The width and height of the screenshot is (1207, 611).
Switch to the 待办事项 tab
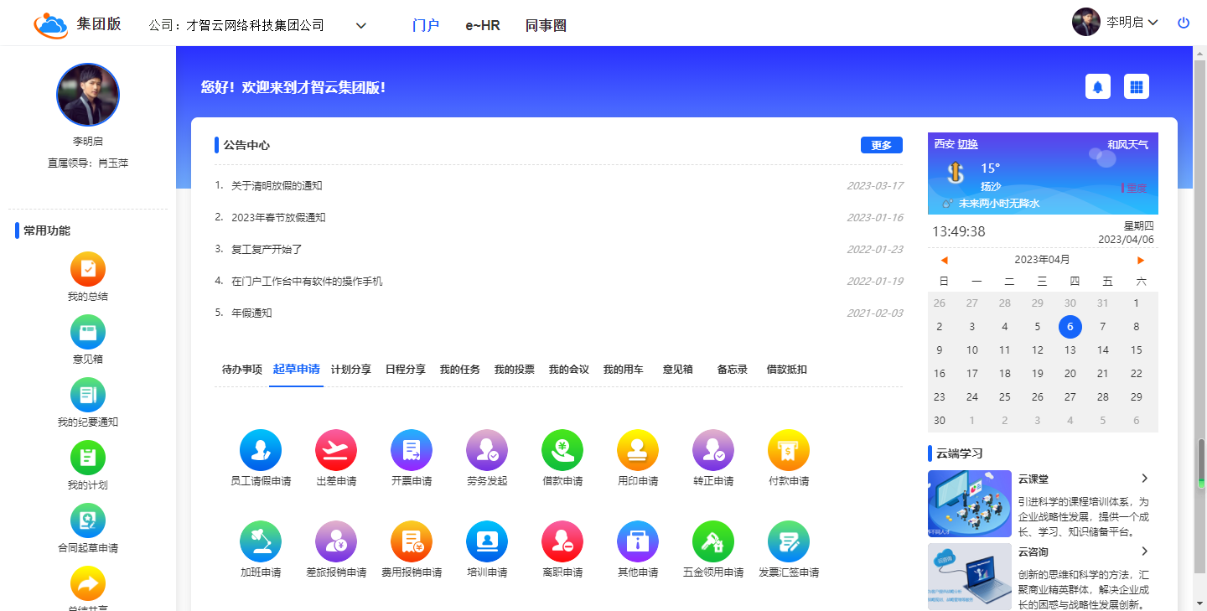coord(241,369)
